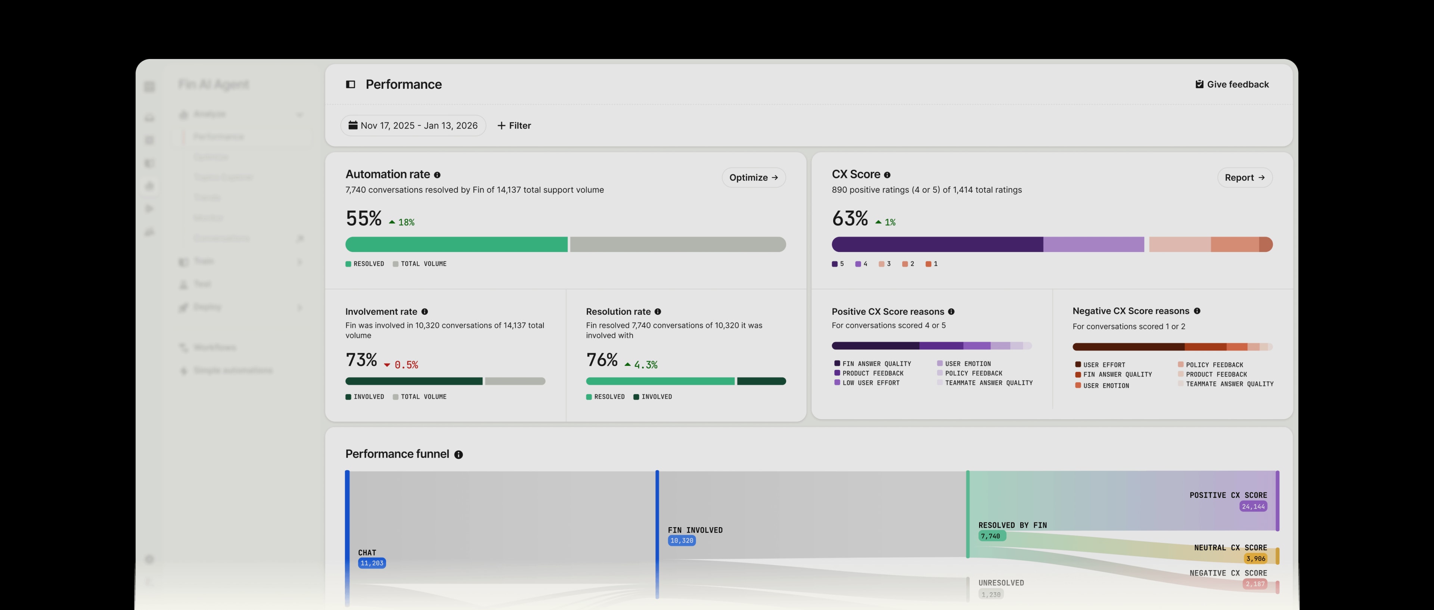The image size is (1434, 610).
Task: Click the Resolution rate info icon
Action: coord(658,311)
